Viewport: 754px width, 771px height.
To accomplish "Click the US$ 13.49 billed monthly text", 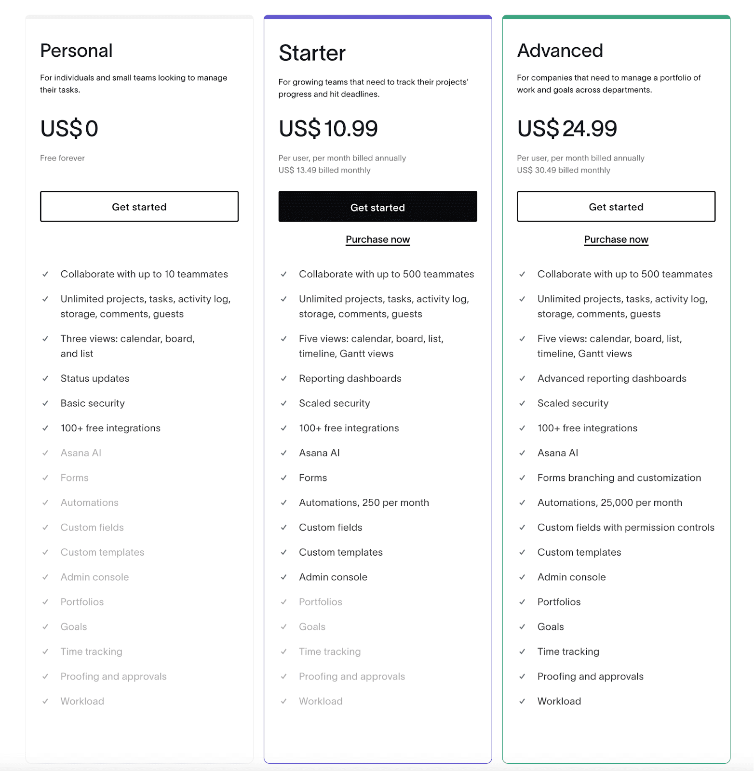I will pyautogui.click(x=324, y=170).
